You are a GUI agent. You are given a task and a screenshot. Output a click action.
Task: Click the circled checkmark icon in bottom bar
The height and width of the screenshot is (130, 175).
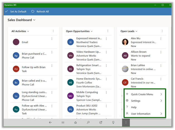pyautogui.click(x=101, y=122)
